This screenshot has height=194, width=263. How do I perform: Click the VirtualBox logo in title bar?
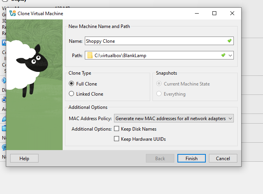click(12, 13)
